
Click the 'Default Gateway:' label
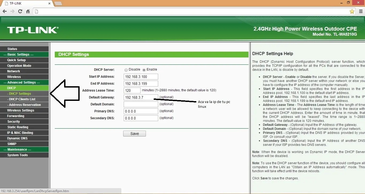click(102, 97)
